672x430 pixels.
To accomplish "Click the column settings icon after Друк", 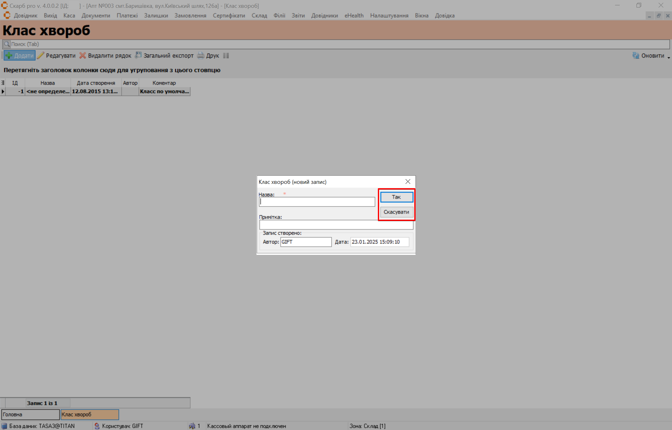I will (x=226, y=56).
